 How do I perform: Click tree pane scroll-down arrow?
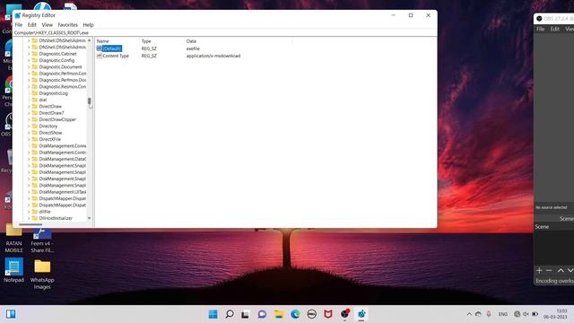[90, 218]
